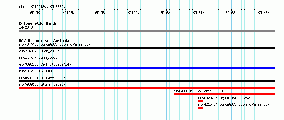Screen dimensions: 284x120
Task: Open the nsv4215404 gnomADStructuralVariants label
Action: click(234, 104)
